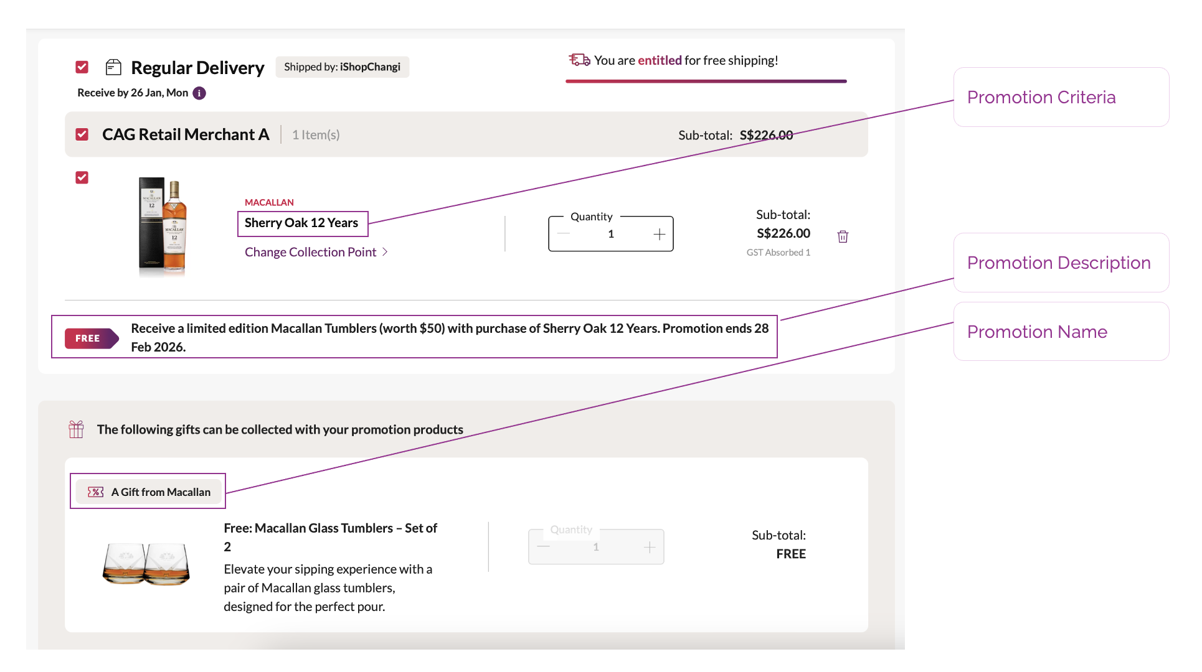Click the delivery info icon beside Receive date

pos(199,93)
